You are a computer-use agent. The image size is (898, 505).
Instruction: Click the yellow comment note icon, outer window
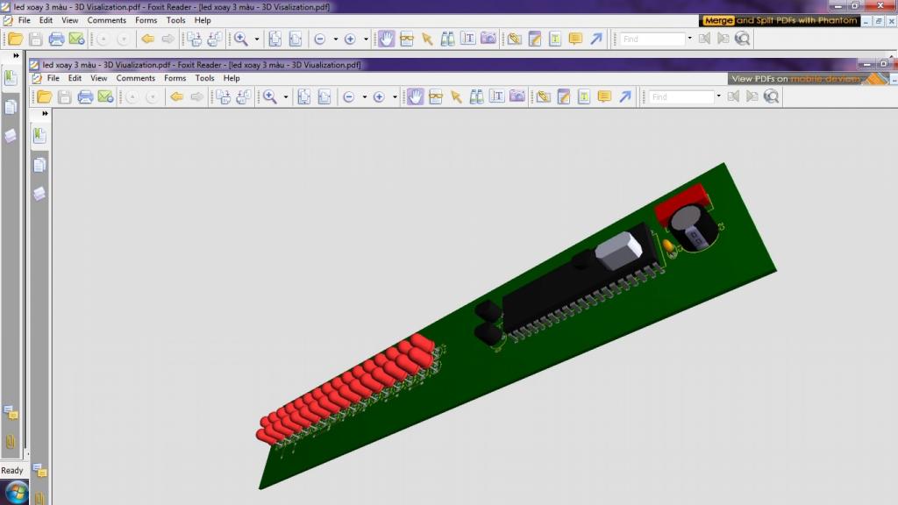pos(575,39)
